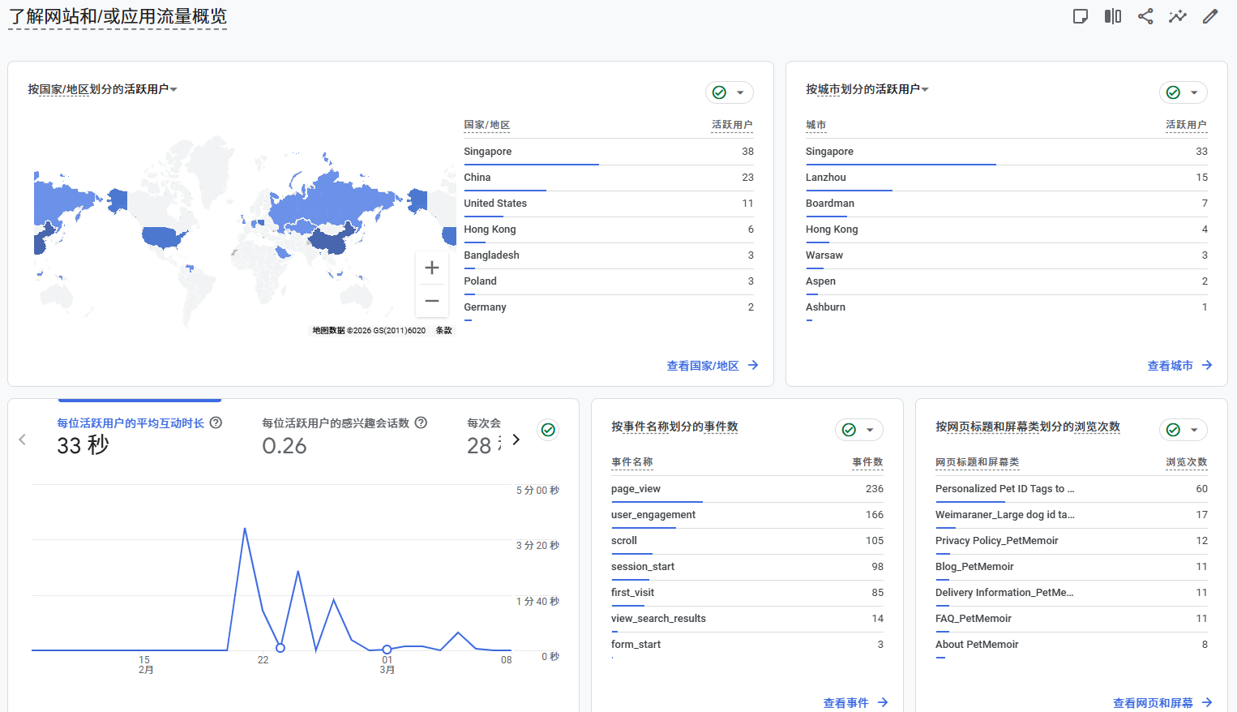
Task: Zoom out on the world map
Action: (432, 301)
